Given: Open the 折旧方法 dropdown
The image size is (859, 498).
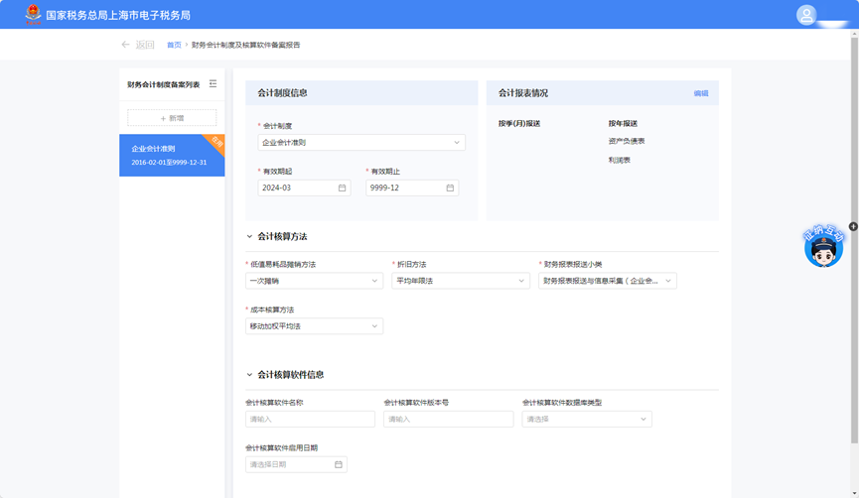Looking at the screenshot, I should 461,281.
